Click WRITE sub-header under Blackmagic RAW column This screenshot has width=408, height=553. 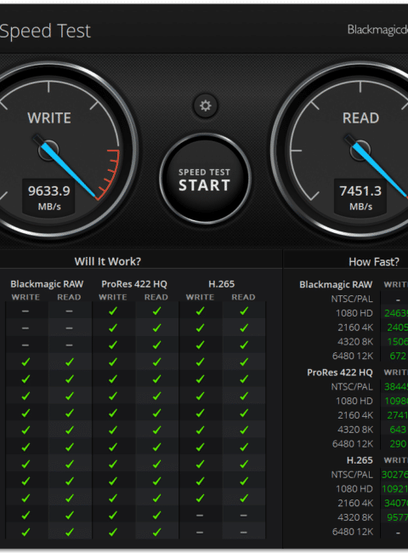tap(25, 297)
